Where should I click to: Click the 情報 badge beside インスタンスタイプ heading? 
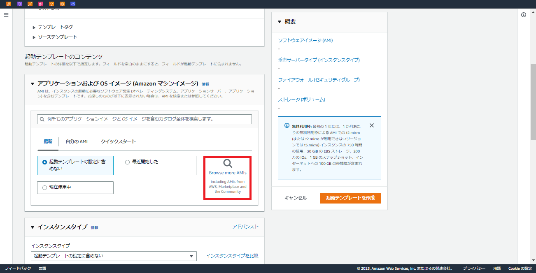coord(95,227)
